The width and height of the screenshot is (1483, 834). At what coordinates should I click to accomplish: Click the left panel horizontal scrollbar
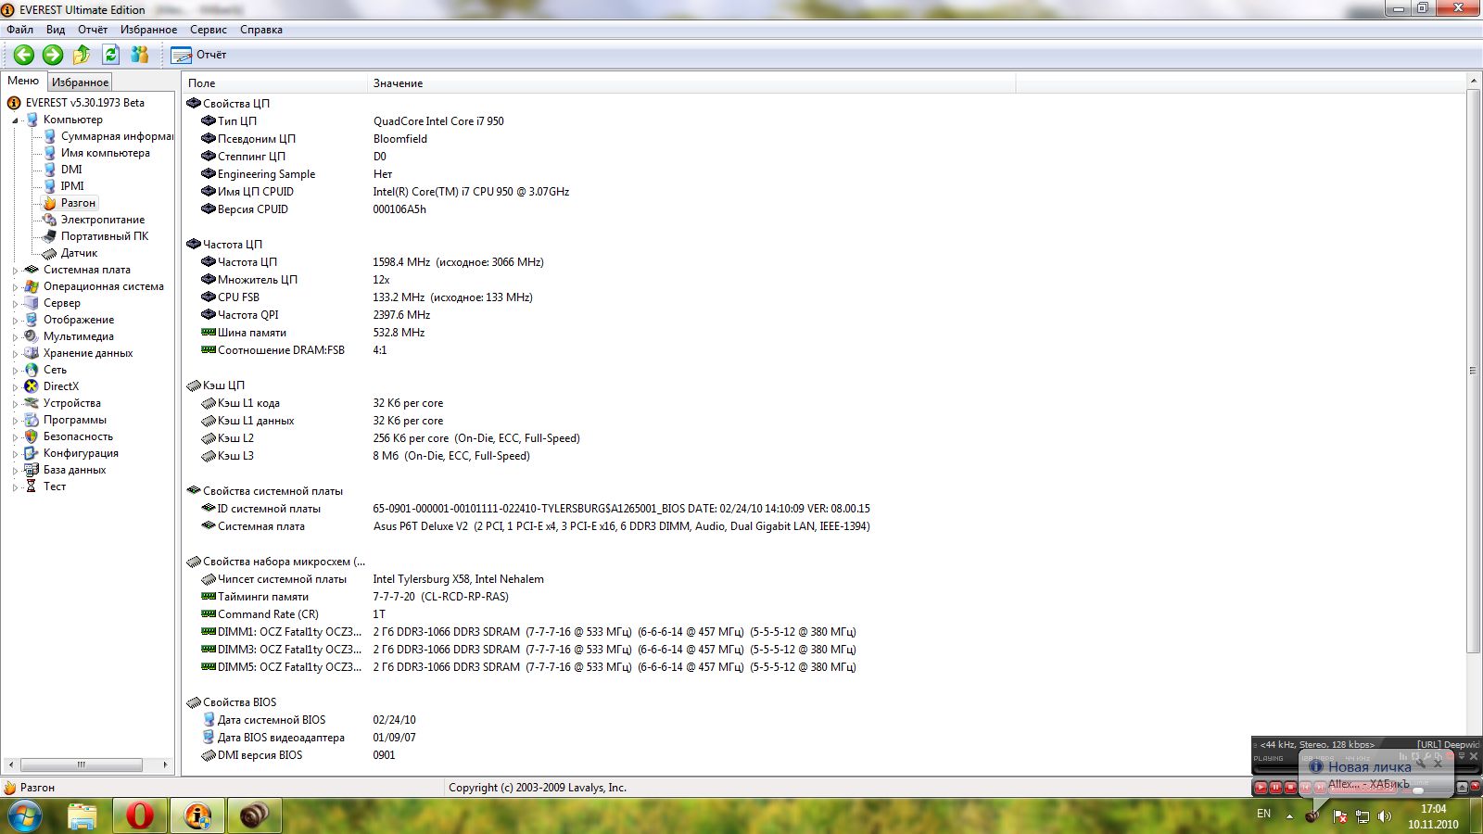pos(82,764)
